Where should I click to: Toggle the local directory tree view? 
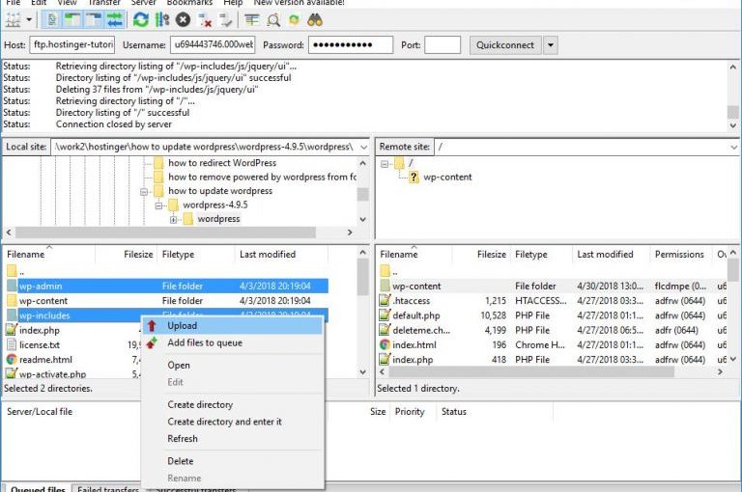[72, 19]
